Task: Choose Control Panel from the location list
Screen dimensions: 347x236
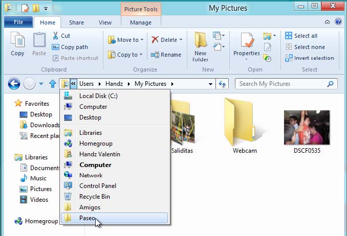Action: (97, 186)
